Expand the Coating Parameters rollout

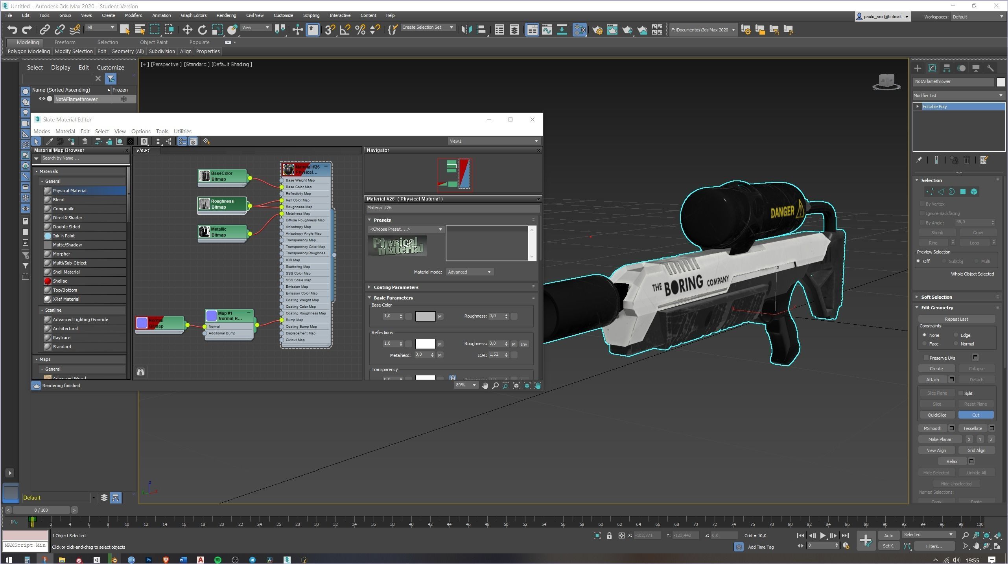click(x=396, y=287)
